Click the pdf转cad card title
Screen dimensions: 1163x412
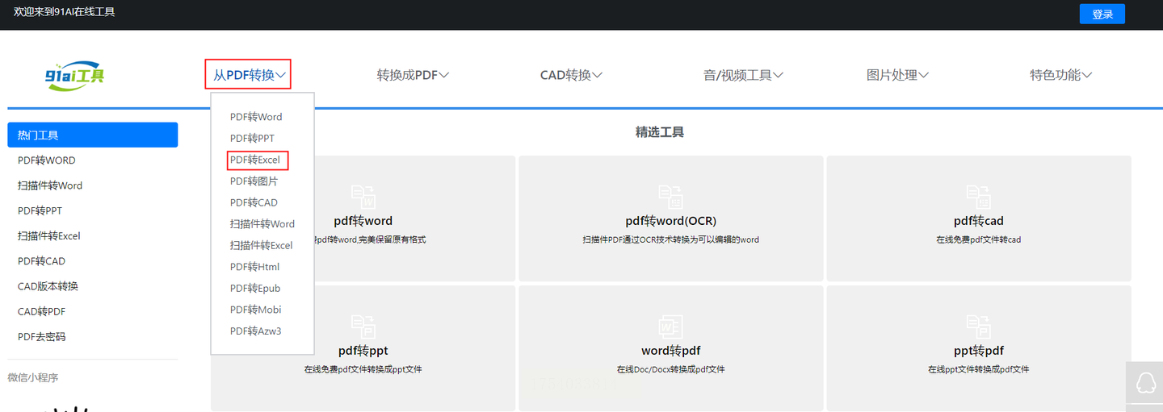tap(978, 221)
